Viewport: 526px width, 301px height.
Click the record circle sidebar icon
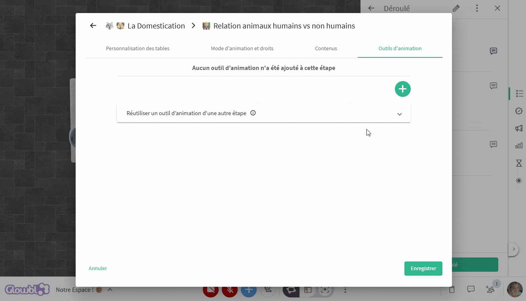519,180
